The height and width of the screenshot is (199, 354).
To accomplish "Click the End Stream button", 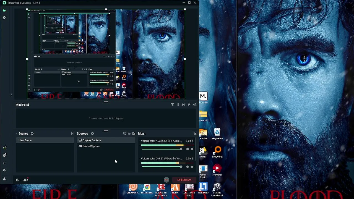I will [x=184, y=180].
